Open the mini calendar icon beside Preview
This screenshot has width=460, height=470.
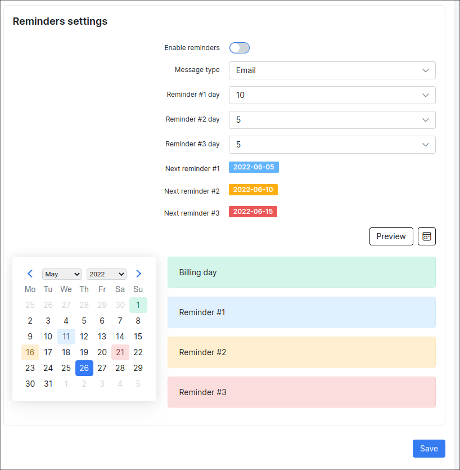click(x=427, y=236)
